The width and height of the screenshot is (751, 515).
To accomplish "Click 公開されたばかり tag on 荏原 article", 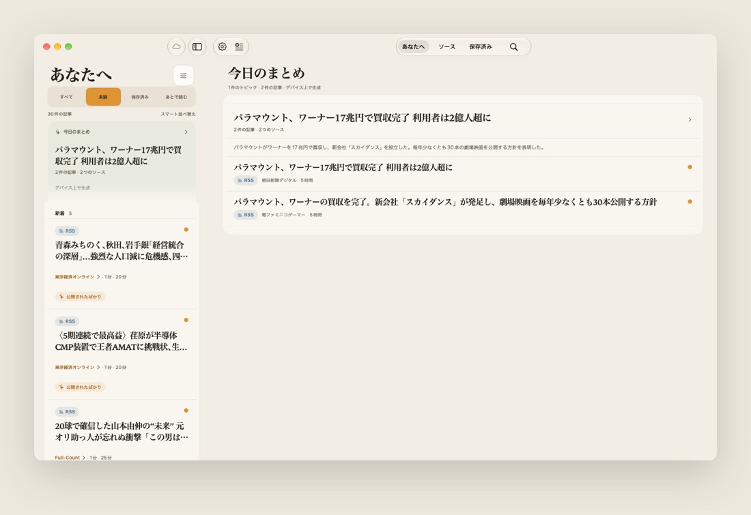I will click(x=80, y=387).
